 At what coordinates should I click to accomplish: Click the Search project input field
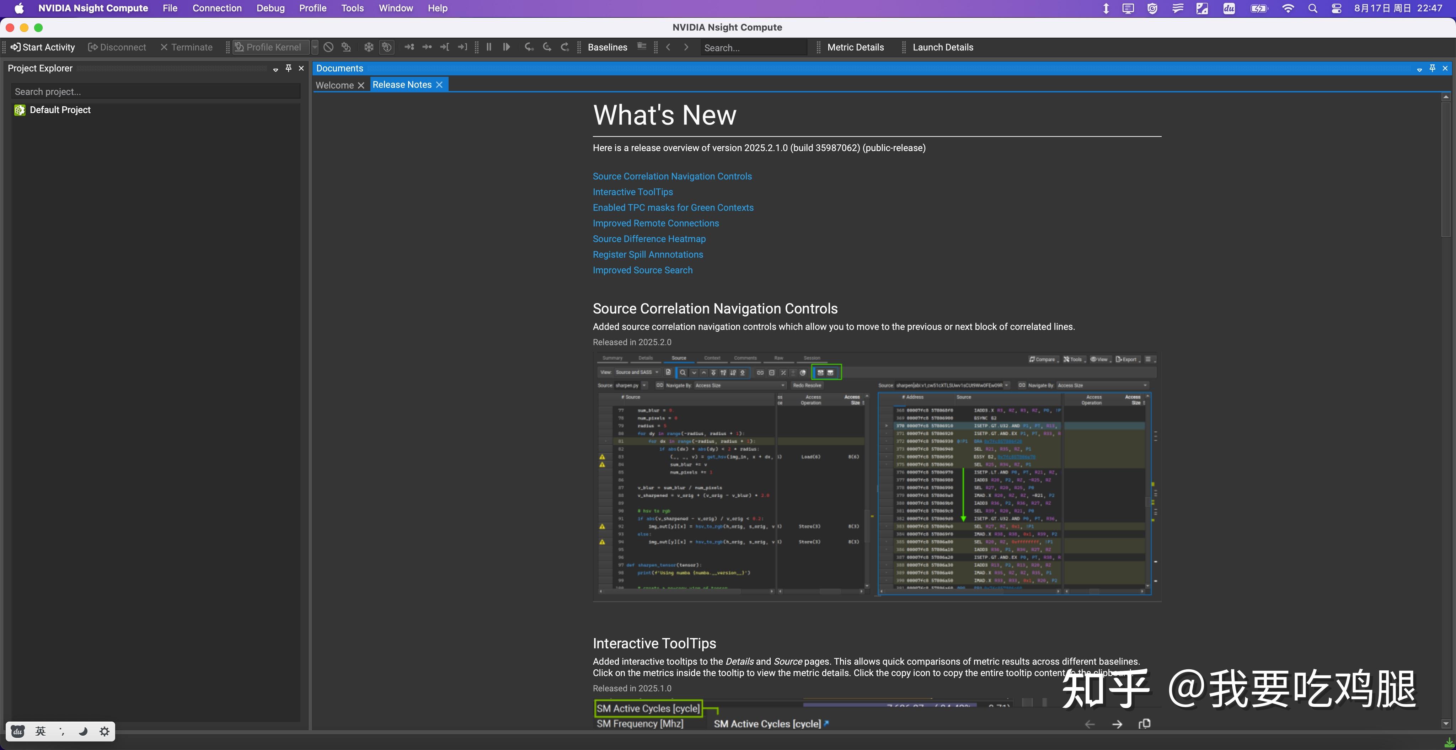(x=155, y=92)
